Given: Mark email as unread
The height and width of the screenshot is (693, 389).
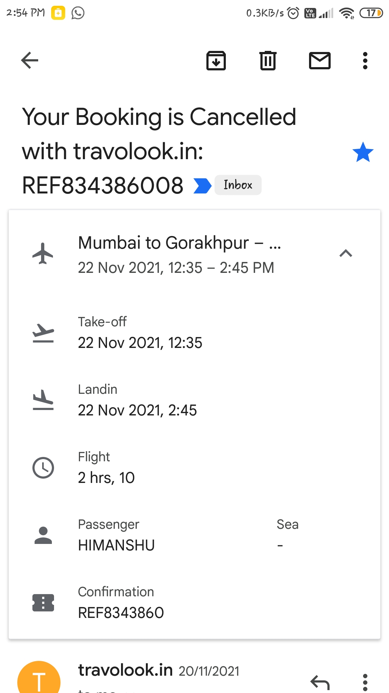Looking at the screenshot, I should coord(319,60).
